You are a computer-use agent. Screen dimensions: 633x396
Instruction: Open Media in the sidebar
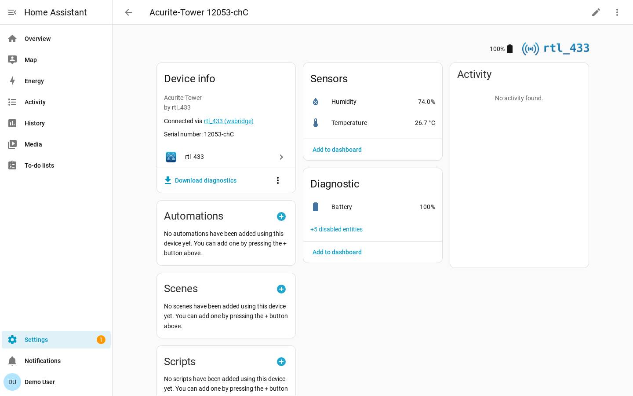point(56,144)
